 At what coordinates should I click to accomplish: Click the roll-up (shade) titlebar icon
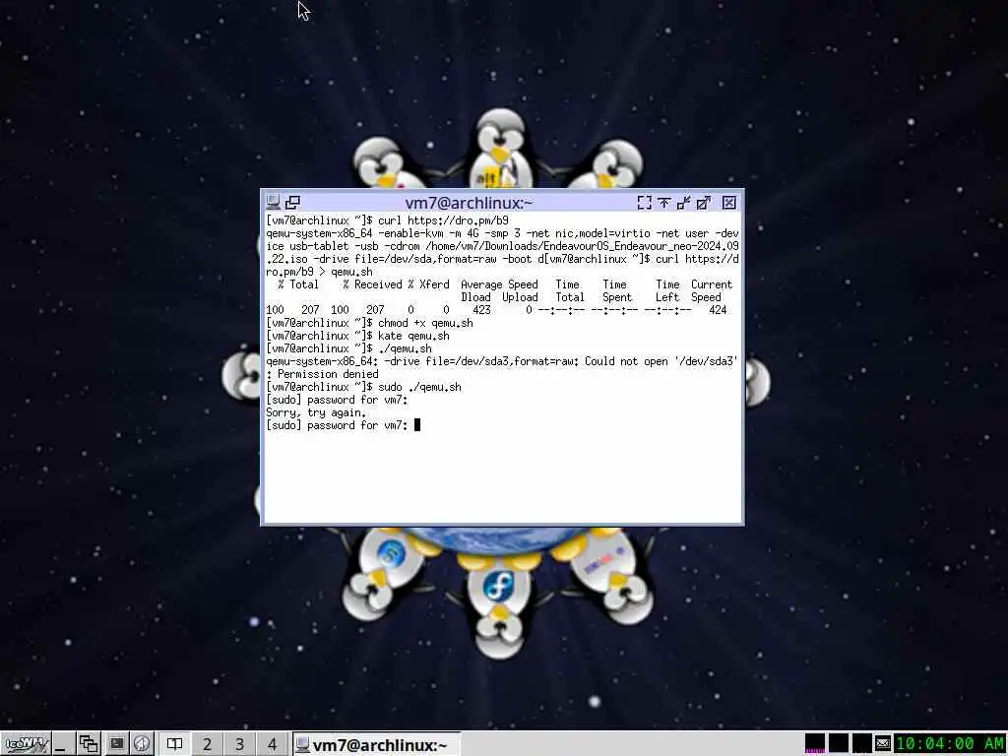point(664,203)
